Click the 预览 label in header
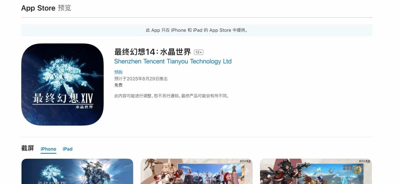 pyautogui.click(x=64, y=8)
